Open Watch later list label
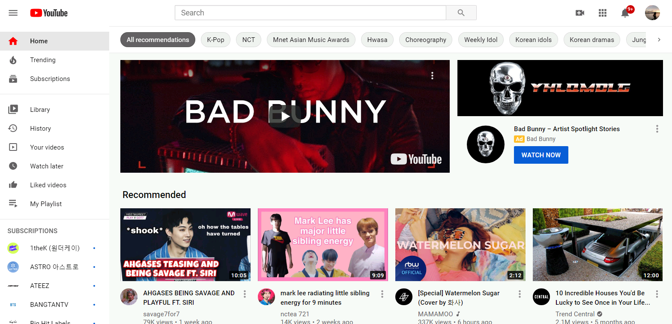672x324 pixels. pos(47,166)
